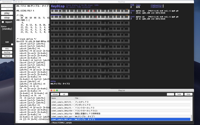Viewport: 200px width, 125px height.
Task: Sort by the Title column header
Action: pyautogui.click(x=132, y=98)
